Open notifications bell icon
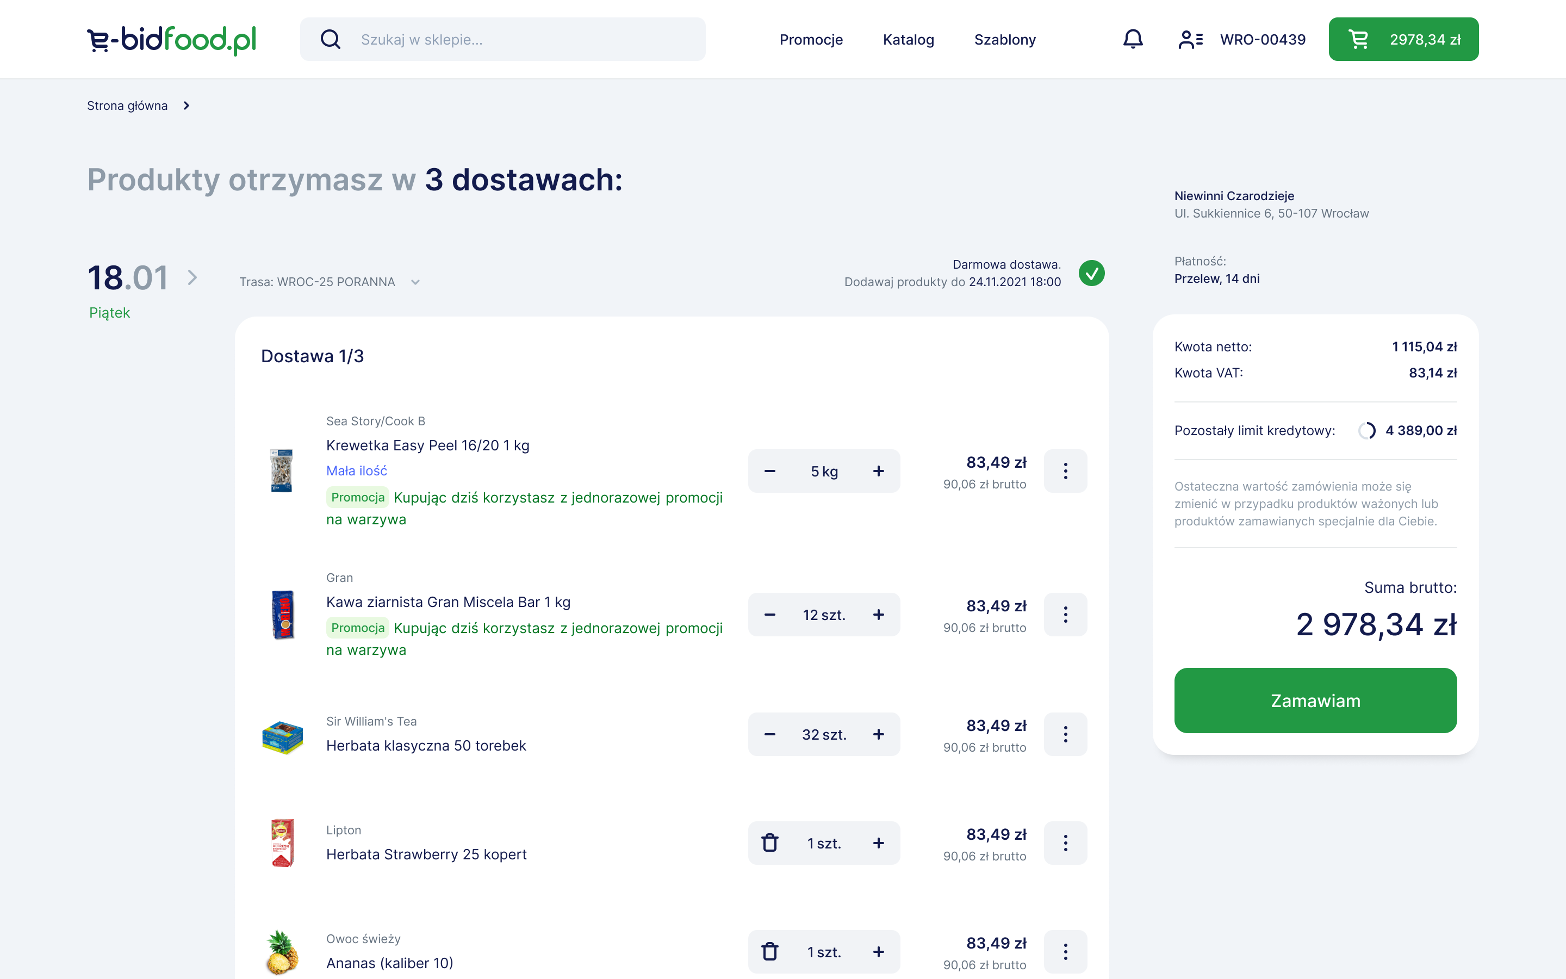The width and height of the screenshot is (1566, 979). tap(1133, 40)
